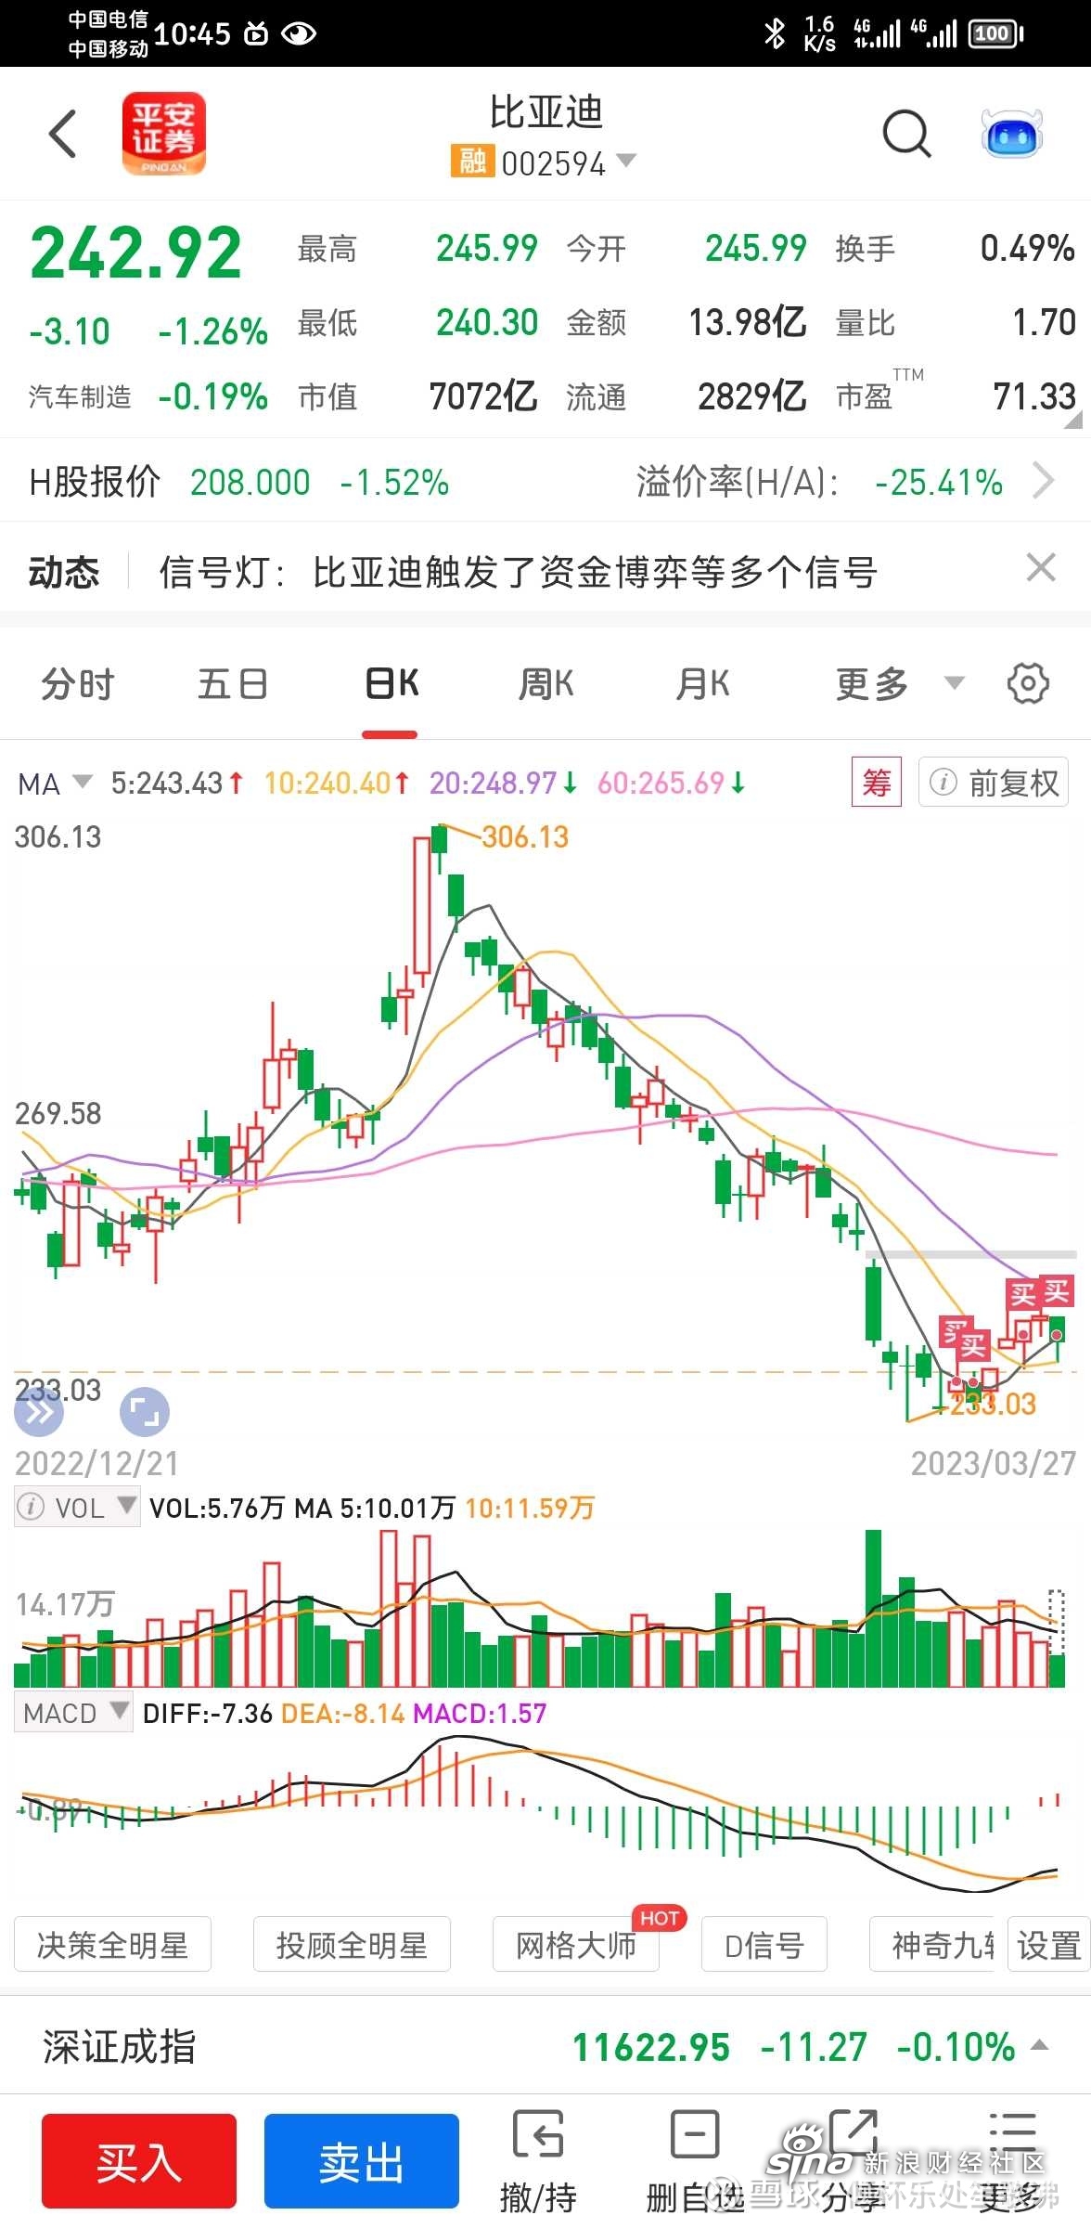
Task: Tap 金额 13.98亿 value
Action: pyautogui.click(x=747, y=323)
